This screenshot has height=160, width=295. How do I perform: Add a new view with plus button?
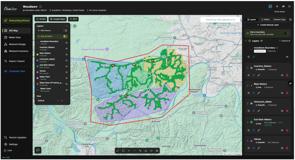(x=62, y=101)
